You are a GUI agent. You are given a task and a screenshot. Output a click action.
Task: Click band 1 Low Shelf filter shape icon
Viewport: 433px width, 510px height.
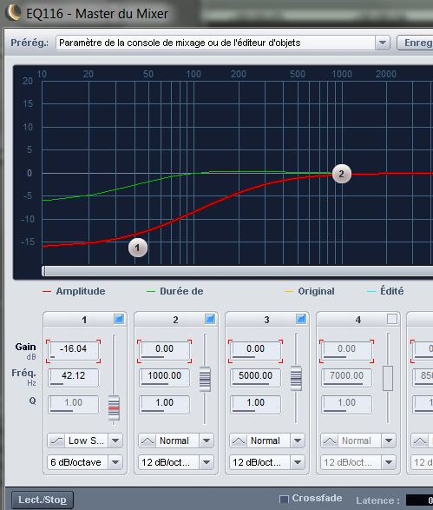(56, 440)
